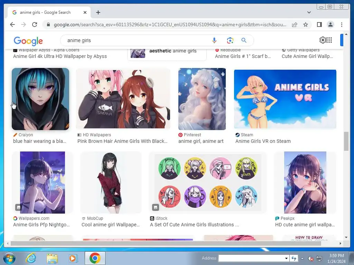Go back to the previous page

pyautogui.click(x=12, y=24)
